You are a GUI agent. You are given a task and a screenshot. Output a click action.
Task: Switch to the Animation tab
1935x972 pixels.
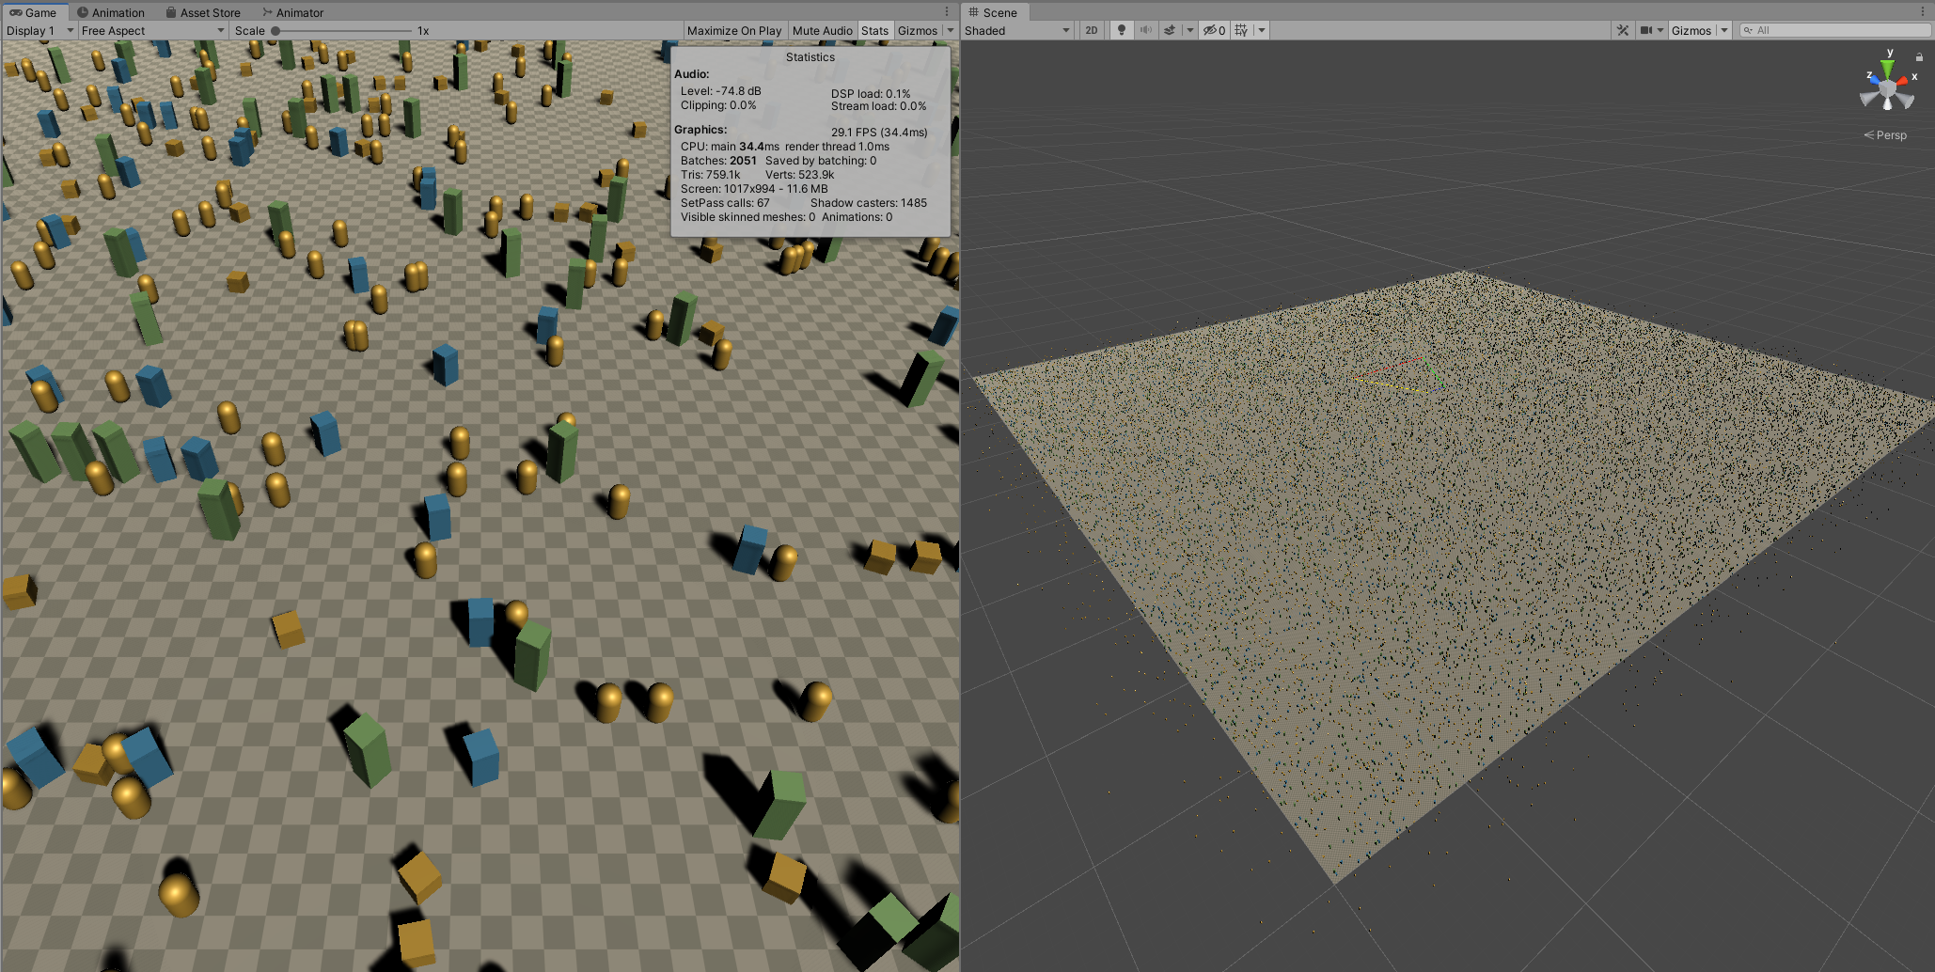click(111, 12)
